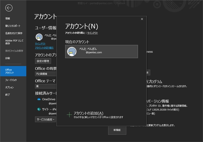Open the Office の背景 dropdown 円と縞模様
The width and height of the screenshot is (203, 142).
coord(46,74)
